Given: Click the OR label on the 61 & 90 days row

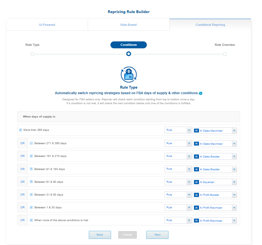Looking at the screenshot, I should click(22, 182).
